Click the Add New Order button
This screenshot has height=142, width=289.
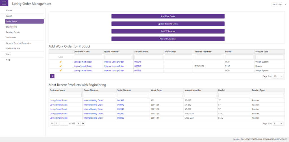pyautogui.click(x=168, y=16)
